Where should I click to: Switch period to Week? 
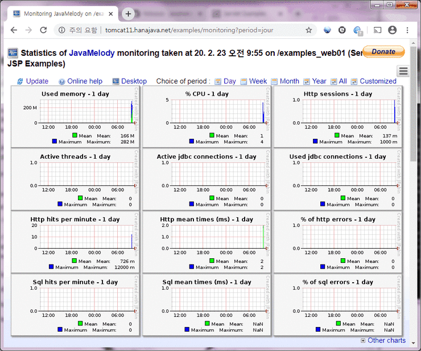coord(258,81)
